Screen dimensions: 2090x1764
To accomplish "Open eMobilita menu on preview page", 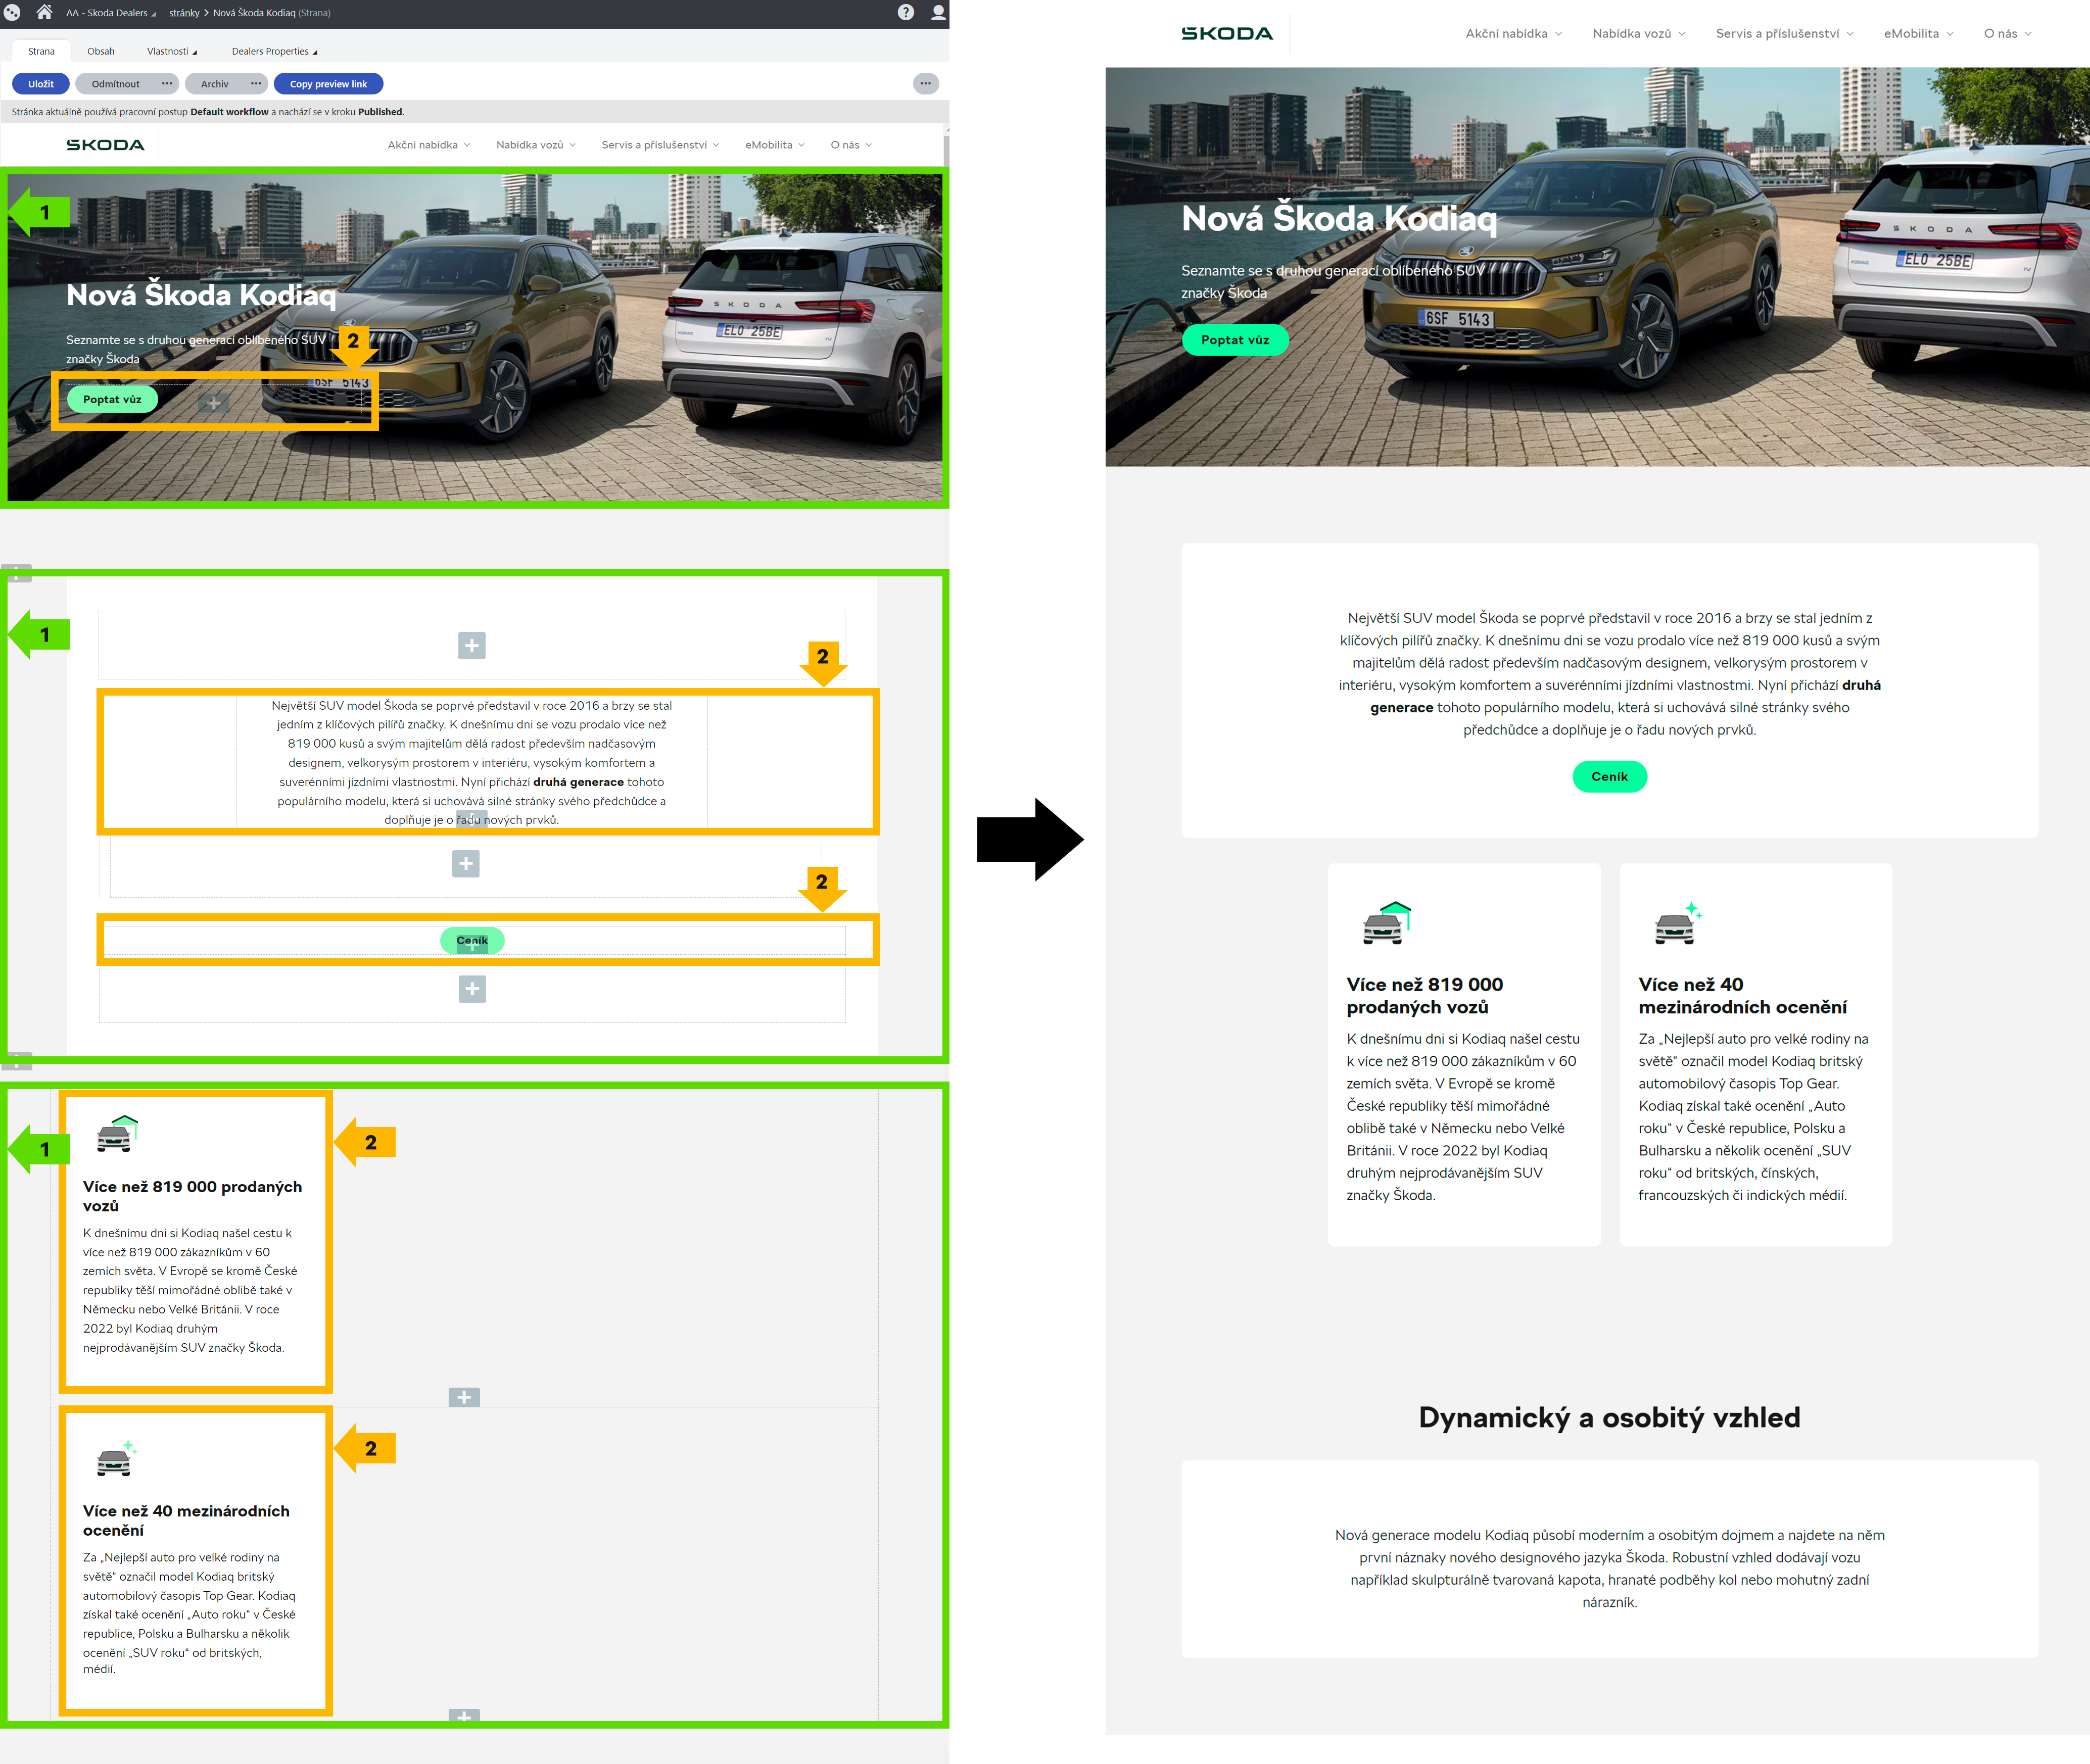I will point(1919,33).
